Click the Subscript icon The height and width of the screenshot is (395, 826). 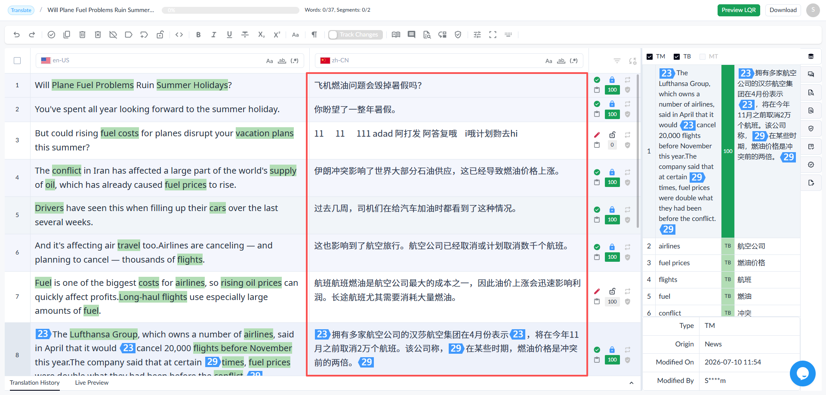point(261,35)
